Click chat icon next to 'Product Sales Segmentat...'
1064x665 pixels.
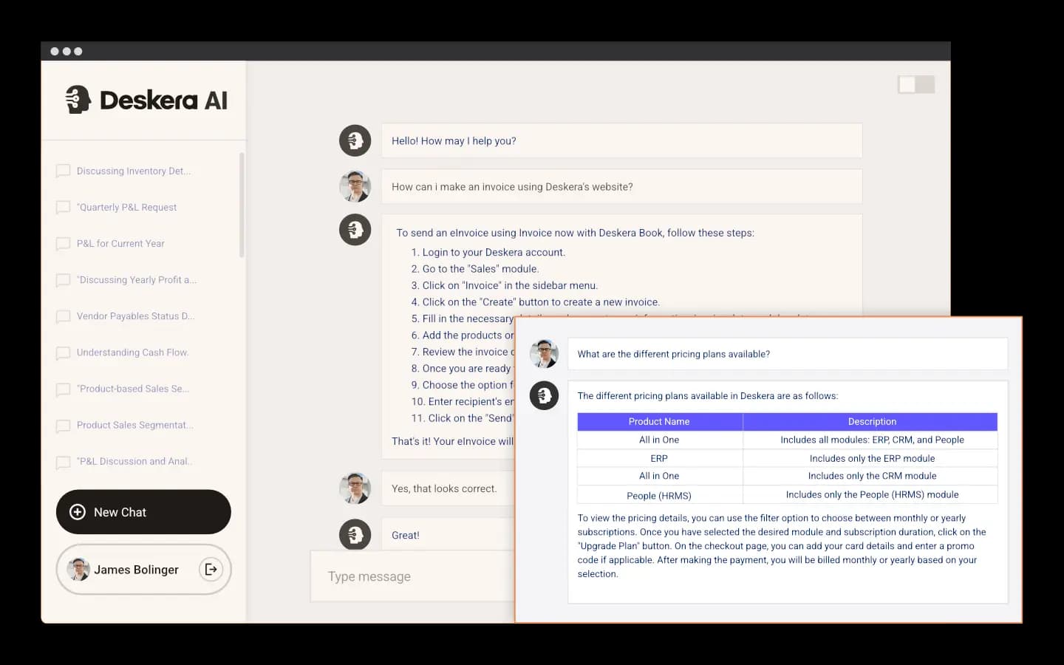point(64,426)
